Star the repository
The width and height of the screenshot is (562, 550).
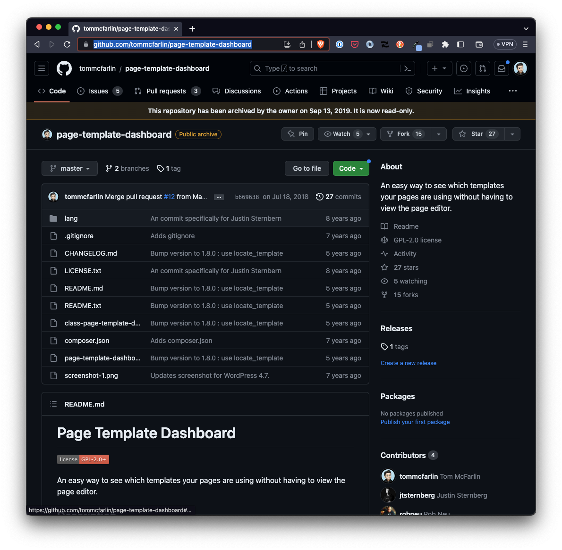click(478, 134)
